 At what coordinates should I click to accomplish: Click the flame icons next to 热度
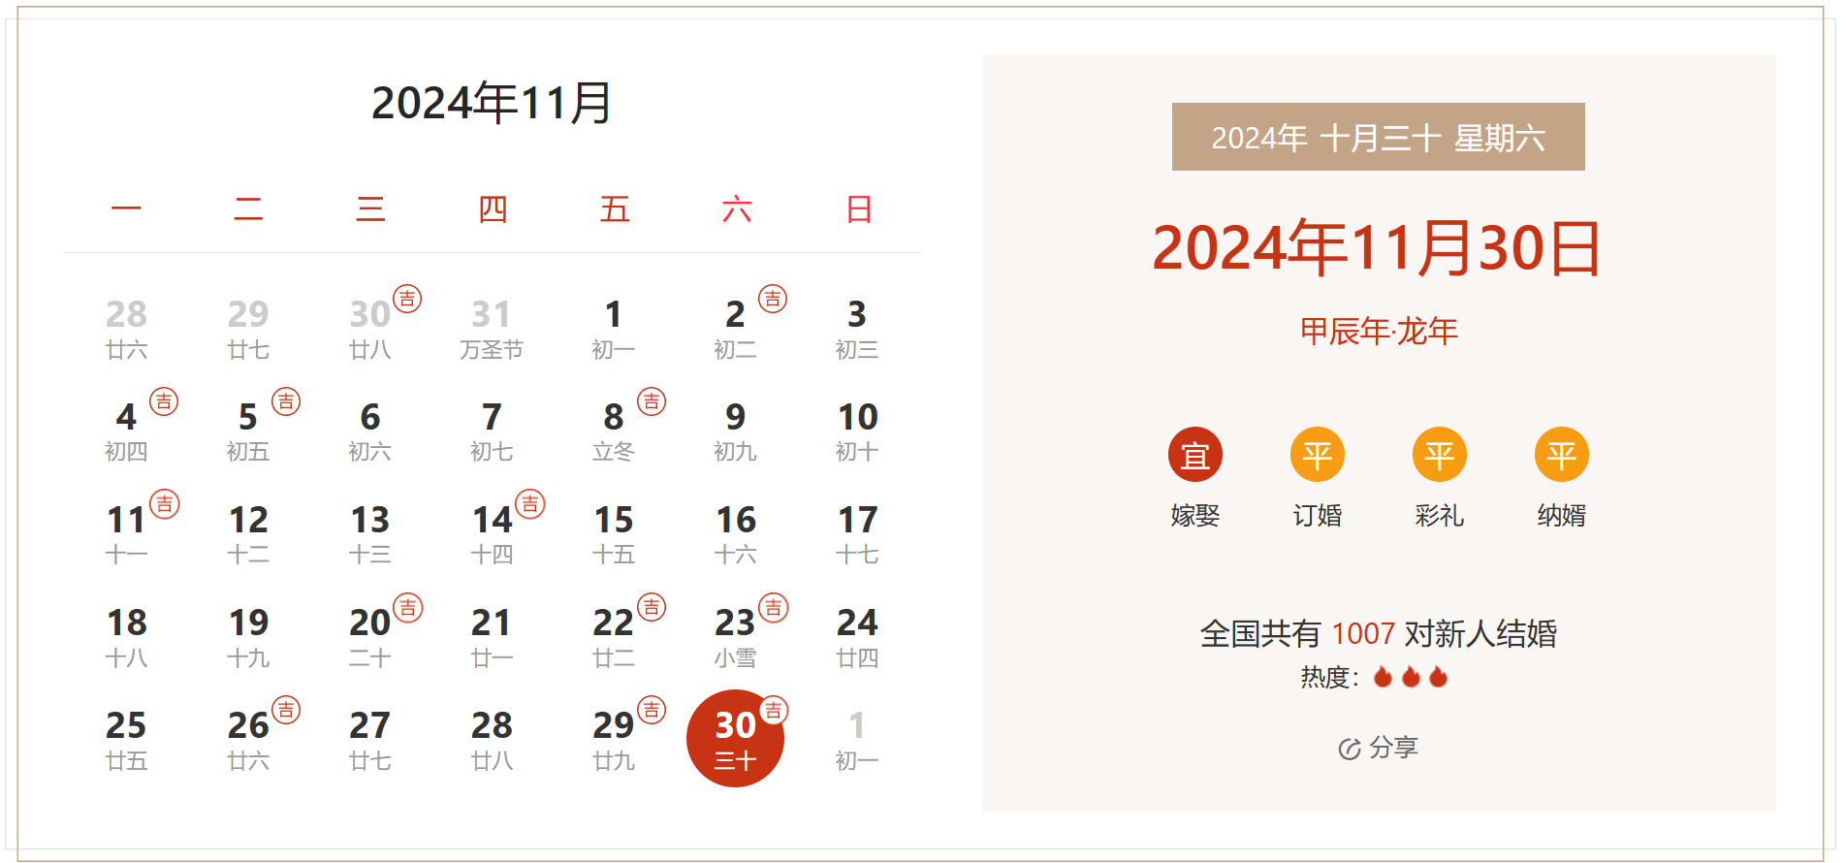point(1411,677)
